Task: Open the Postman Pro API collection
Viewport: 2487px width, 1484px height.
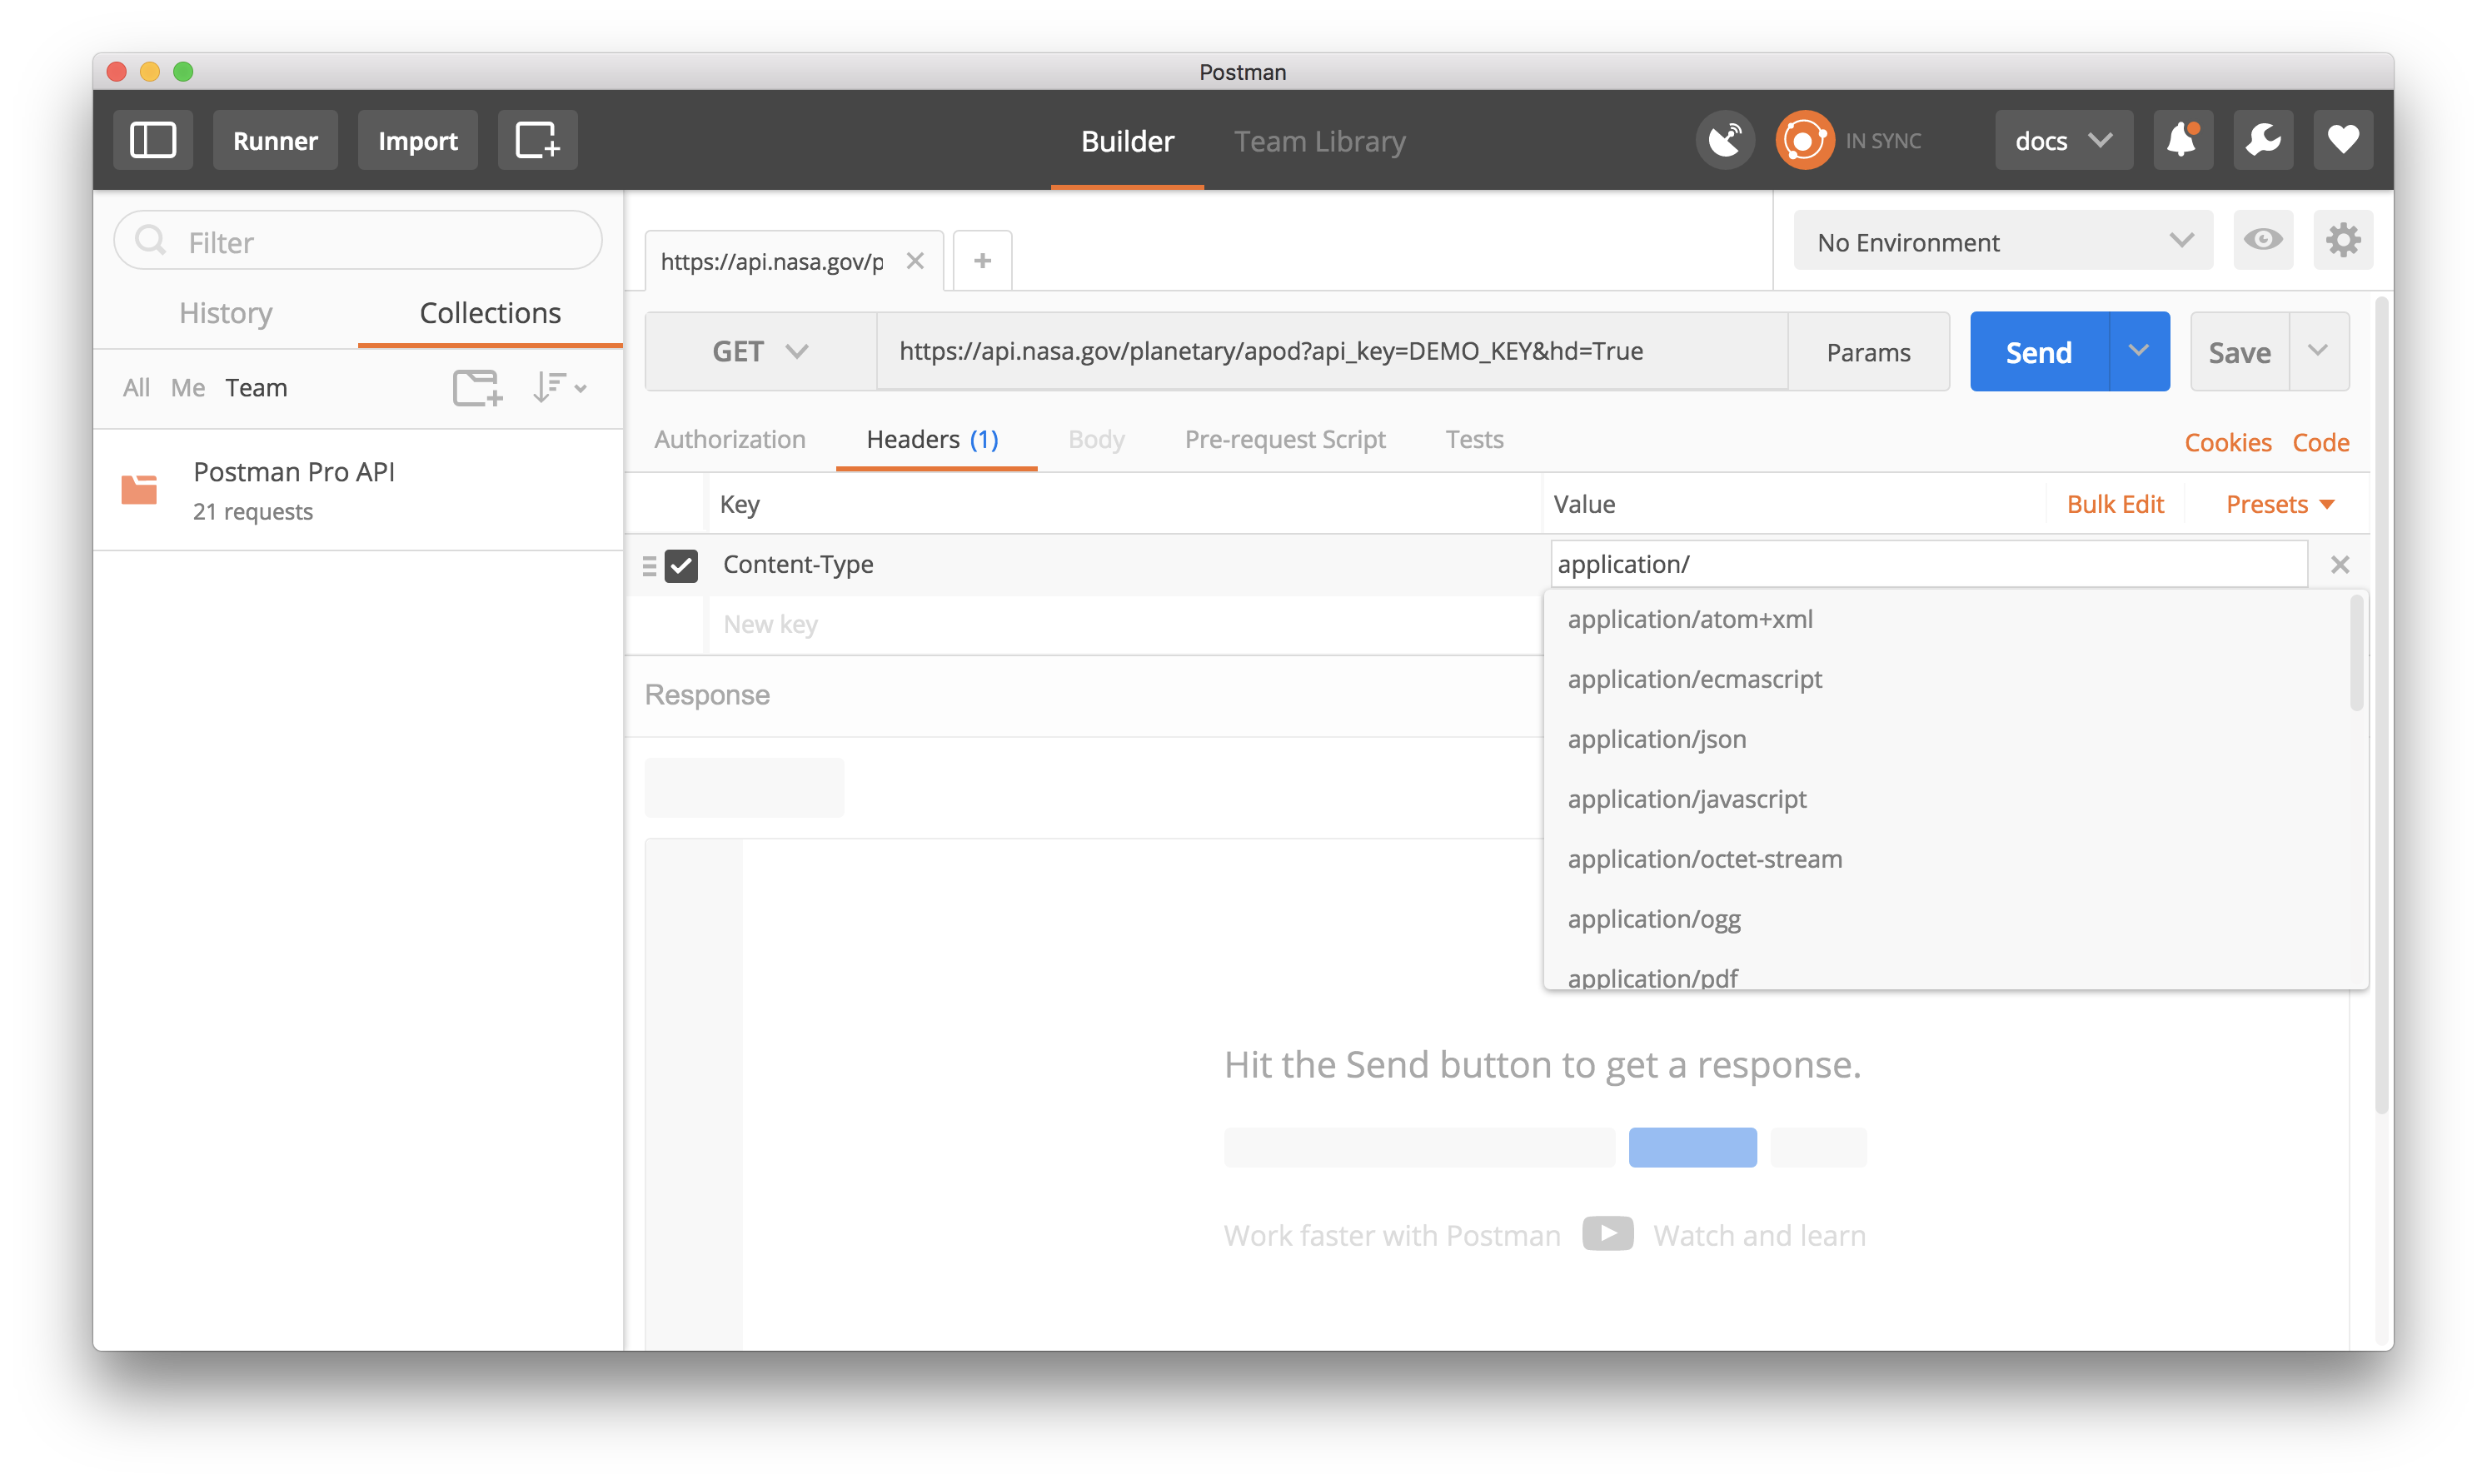Action: point(358,490)
